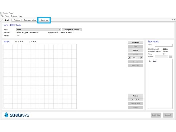Click the 'Pack Details' heading
The height and width of the screenshot is (132, 176).
coord(153,42)
